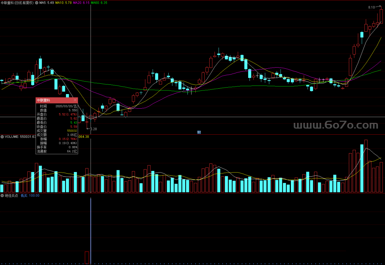Click the popup date 2020/03/20/五
The height and width of the screenshot is (265, 385).
[x=66, y=106]
